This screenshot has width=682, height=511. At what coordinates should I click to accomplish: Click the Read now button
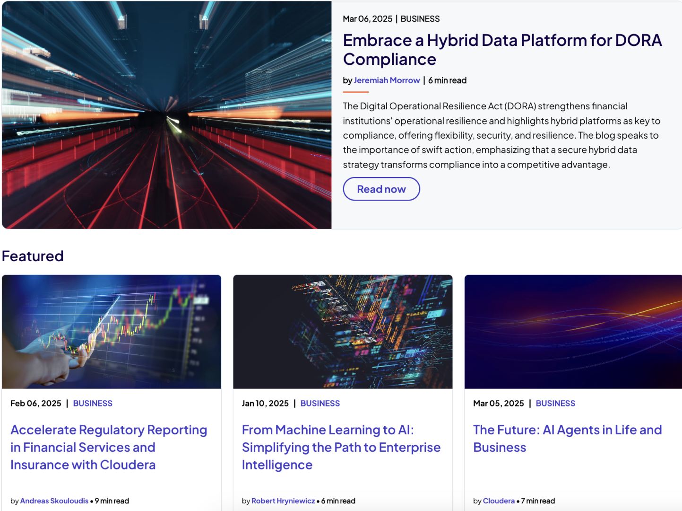381,189
